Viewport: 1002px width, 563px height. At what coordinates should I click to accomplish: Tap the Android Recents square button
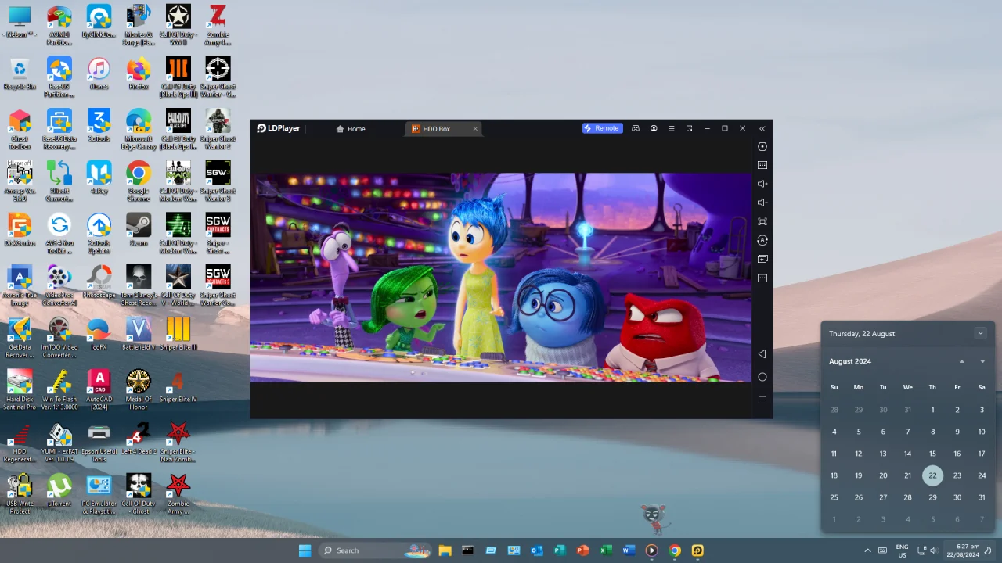point(762,400)
